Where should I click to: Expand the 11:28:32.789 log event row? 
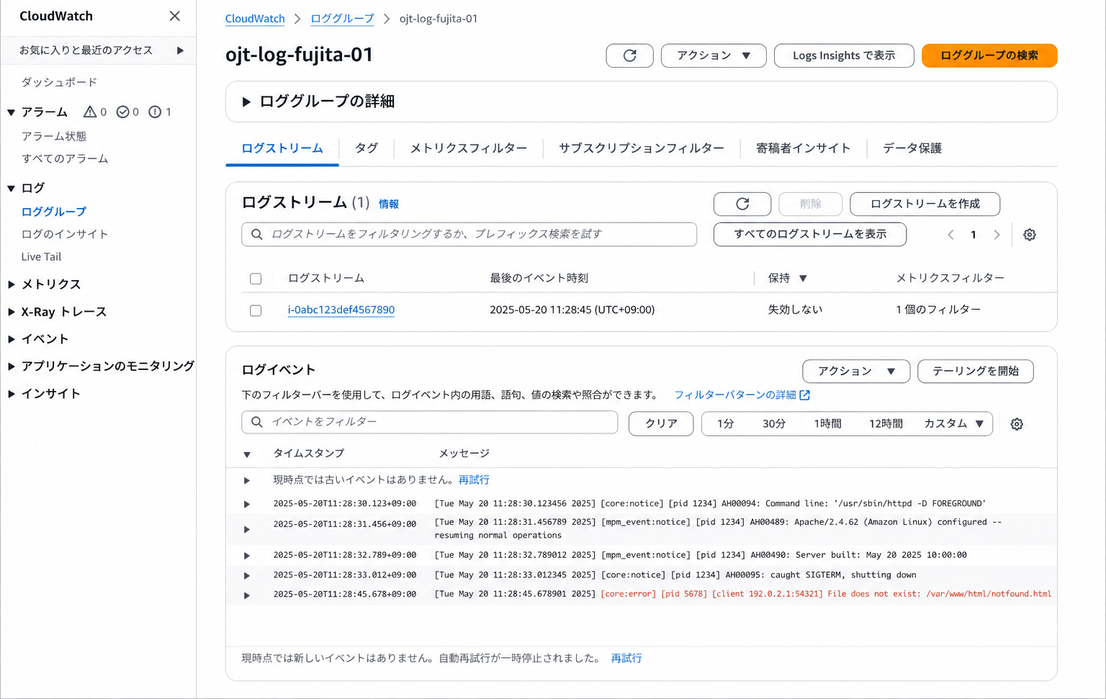point(247,556)
